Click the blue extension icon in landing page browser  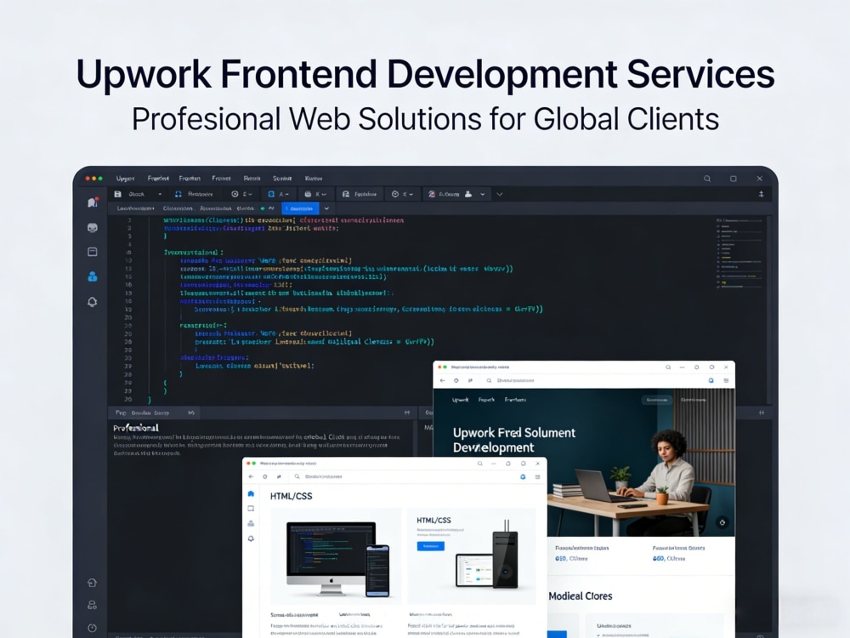coord(711,381)
